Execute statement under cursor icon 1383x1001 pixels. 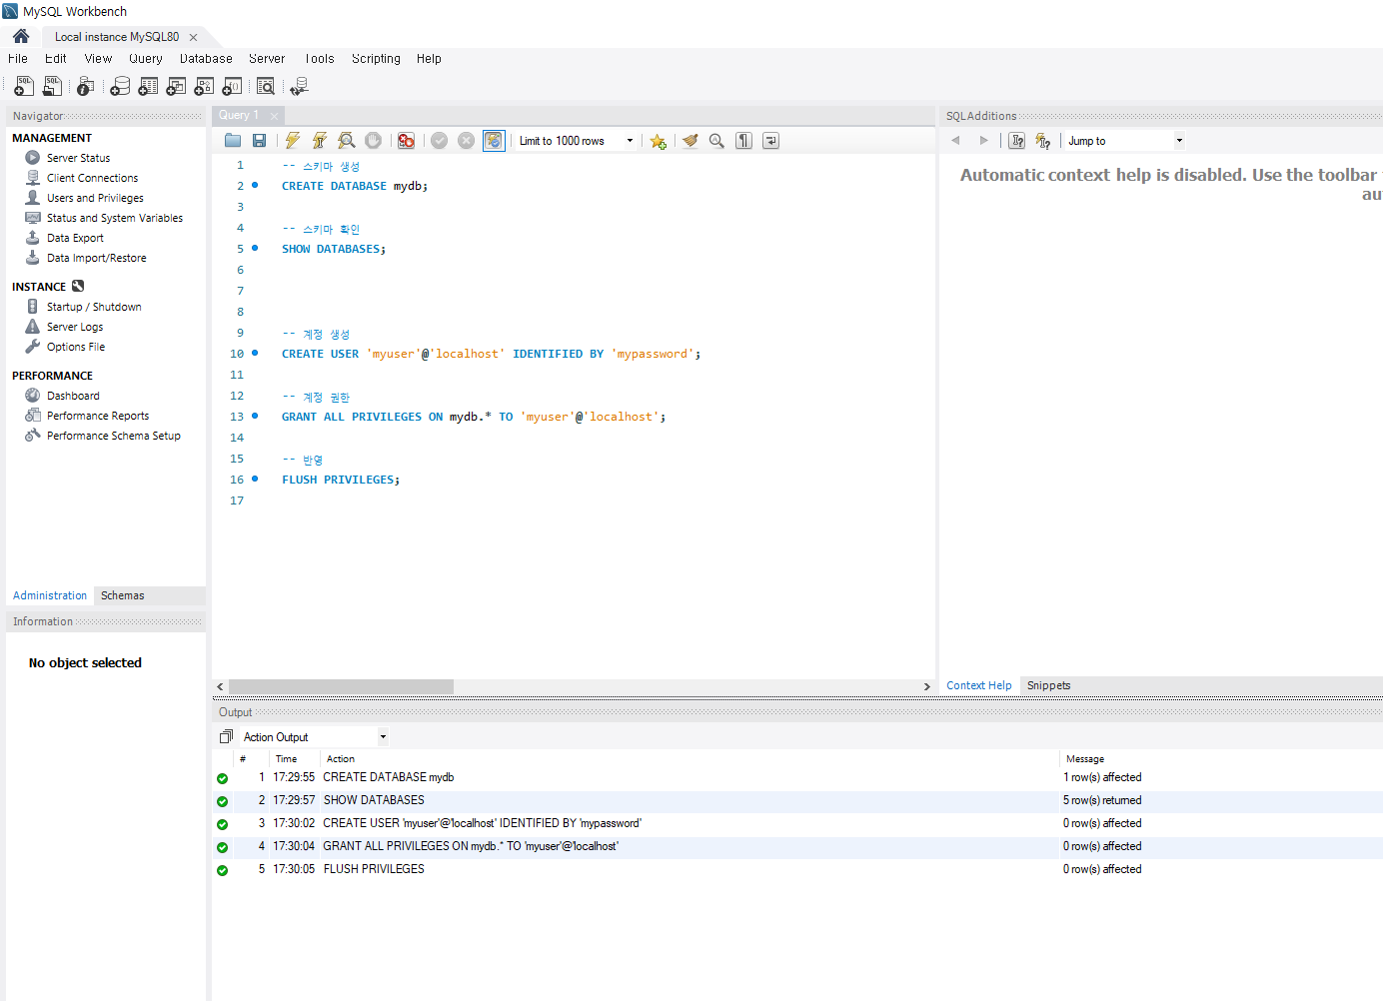pyautogui.click(x=320, y=141)
